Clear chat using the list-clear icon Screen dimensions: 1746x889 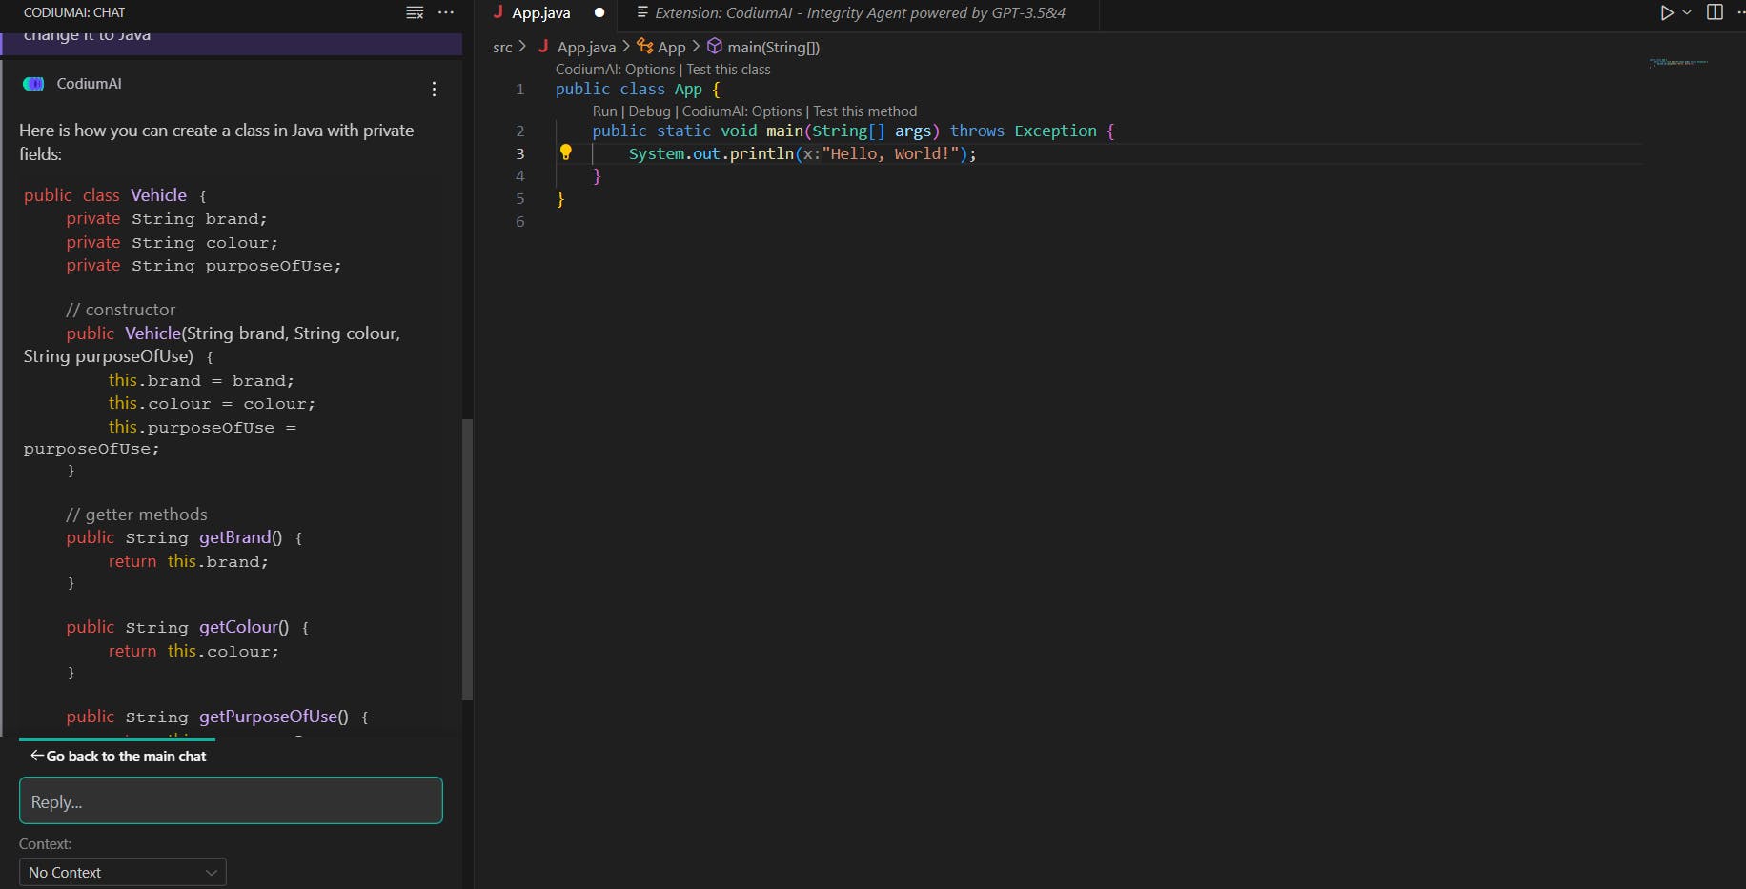tap(415, 12)
